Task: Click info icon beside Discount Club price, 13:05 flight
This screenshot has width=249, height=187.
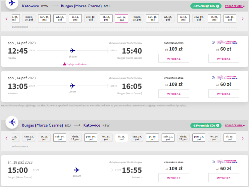Action: [x=213, y=78]
